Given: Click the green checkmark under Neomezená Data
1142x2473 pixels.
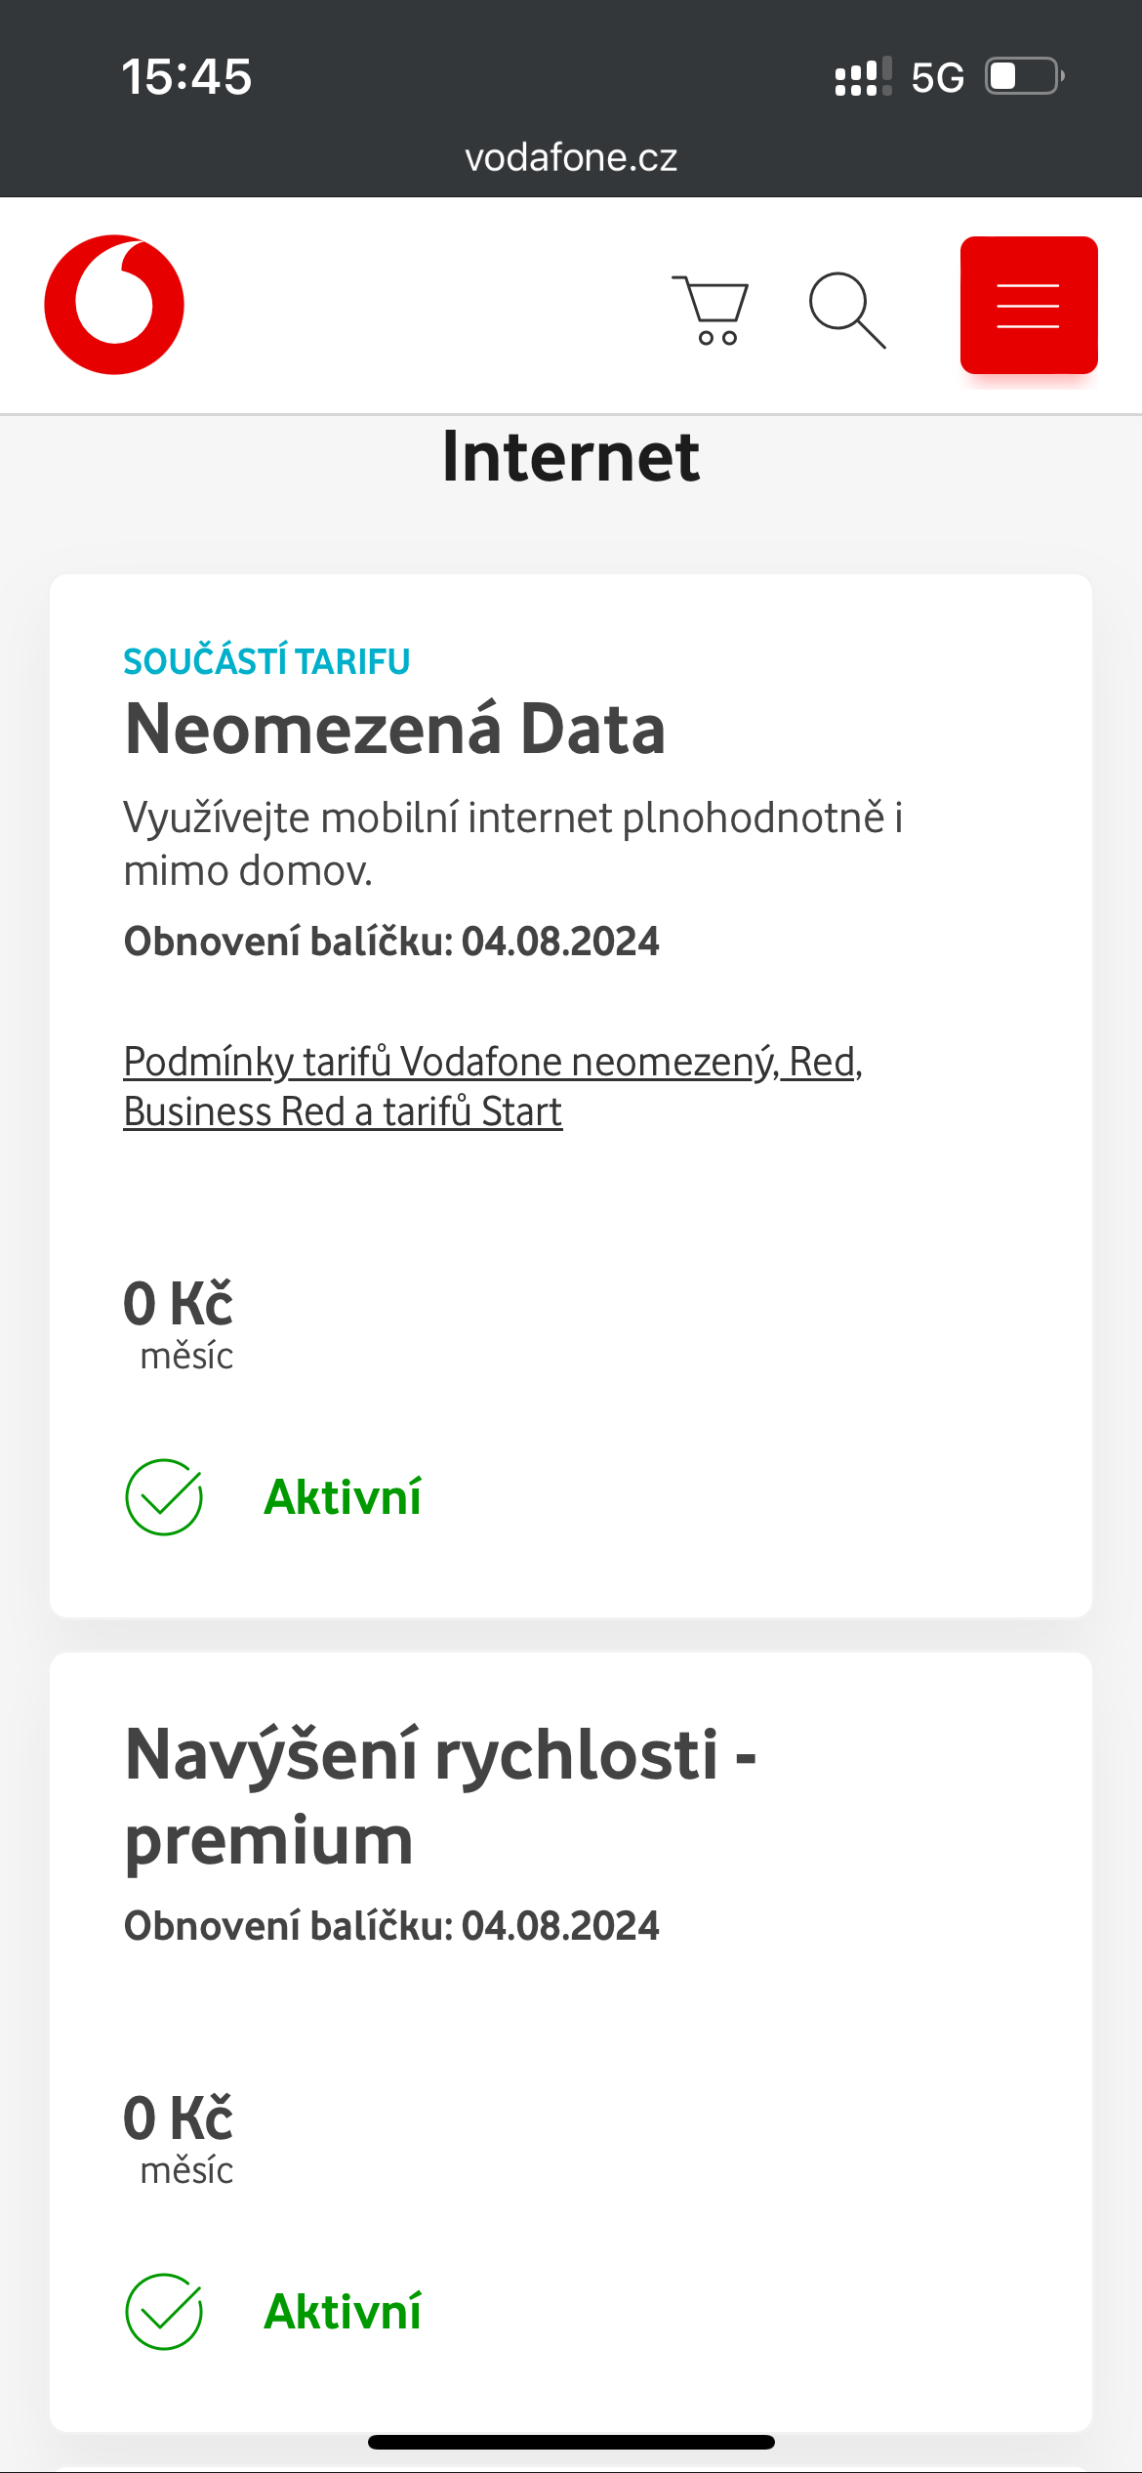Looking at the screenshot, I should pyautogui.click(x=164, y=1497).
